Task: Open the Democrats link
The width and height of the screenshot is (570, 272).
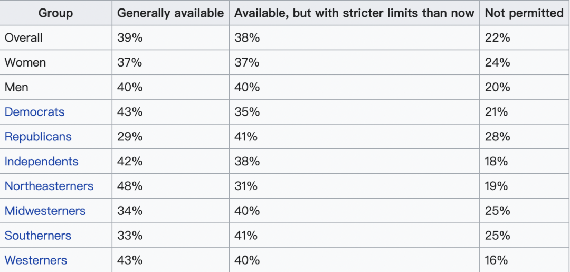Action: 34,111
